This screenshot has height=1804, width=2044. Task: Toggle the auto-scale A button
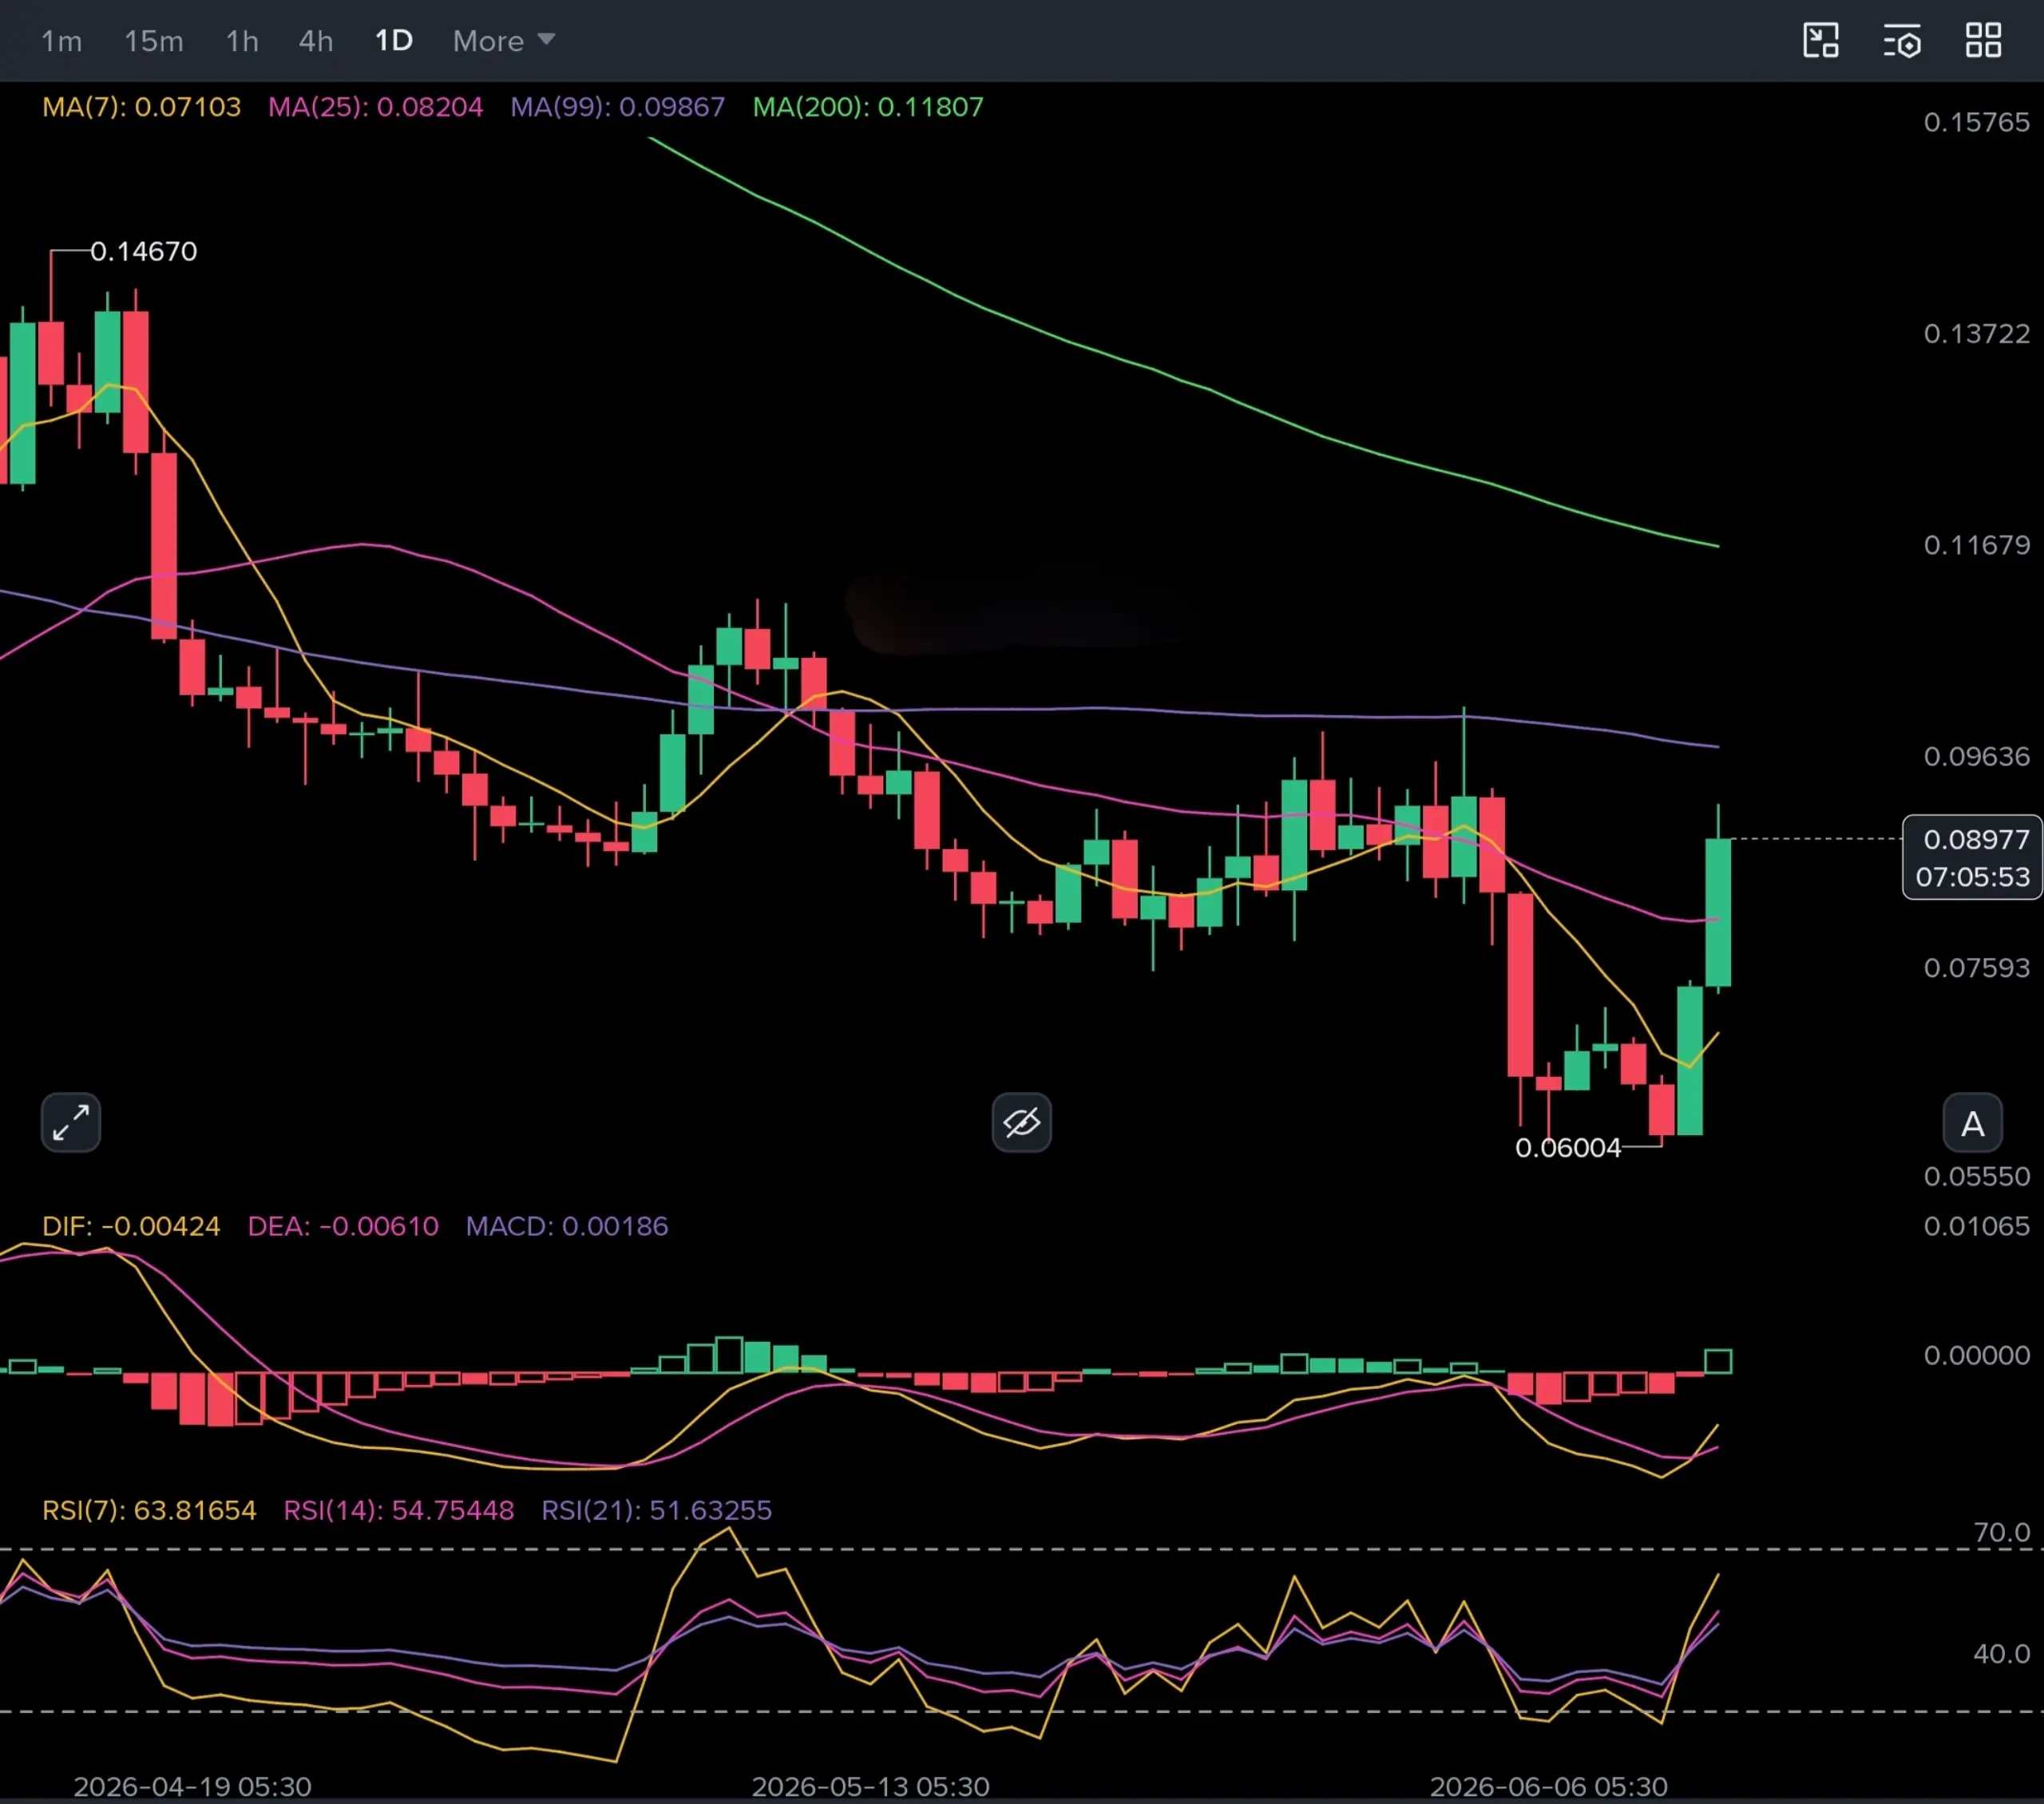click(x=1972, y=1123)
